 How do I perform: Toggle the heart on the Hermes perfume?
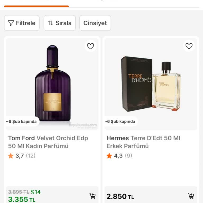(x=189, y=46)
